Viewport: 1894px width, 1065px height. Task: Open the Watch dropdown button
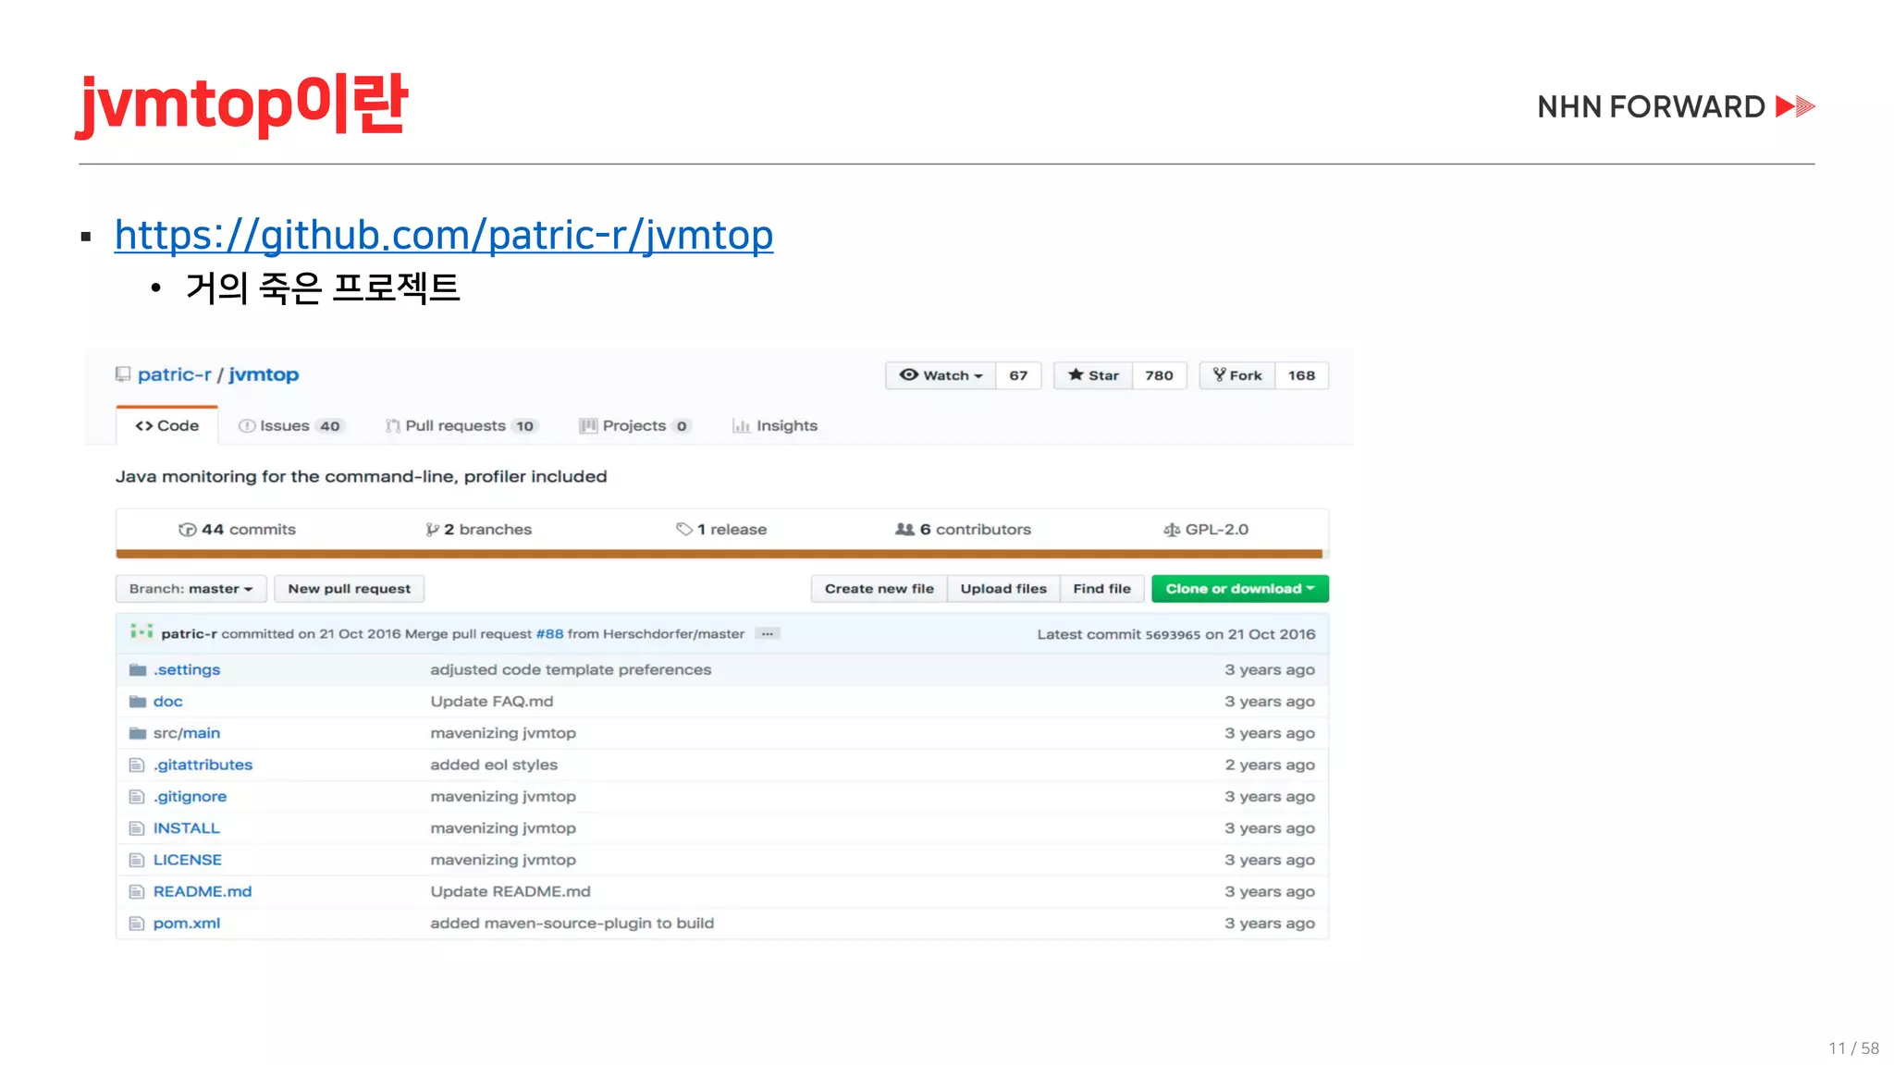coord(941,375)
